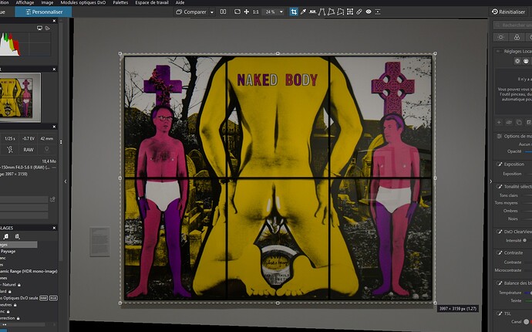Click the Teinte slider
This screenshot has width=532, height=332.
point(528,301)
